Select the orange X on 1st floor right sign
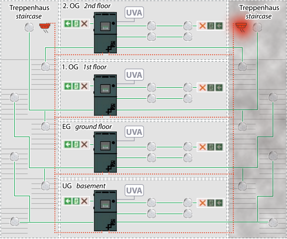Viewport: 287px width, 239px height. (x=202, y=88)
